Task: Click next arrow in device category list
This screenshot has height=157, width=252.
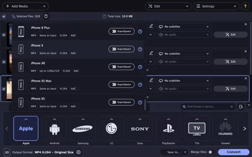Action: pyautogui.click(x=244, y=128)
